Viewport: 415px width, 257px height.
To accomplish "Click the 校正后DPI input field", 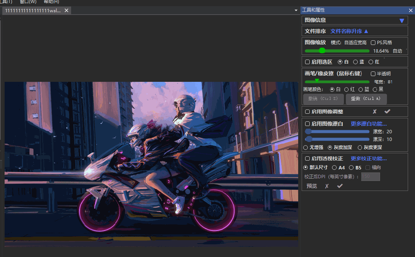I will pyautogui.click(x=370, y=177).
